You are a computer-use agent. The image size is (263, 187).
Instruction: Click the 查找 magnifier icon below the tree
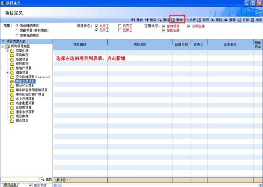point(42,179)
